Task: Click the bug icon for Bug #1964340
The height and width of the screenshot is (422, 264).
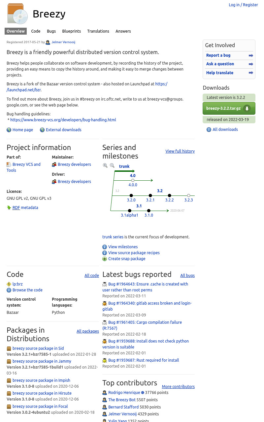Action: (105, 303)
